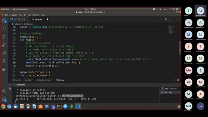Viewport: 208px width, 117px height.
Task: Click line 29 result= code line
Action: tap(53, 62)
